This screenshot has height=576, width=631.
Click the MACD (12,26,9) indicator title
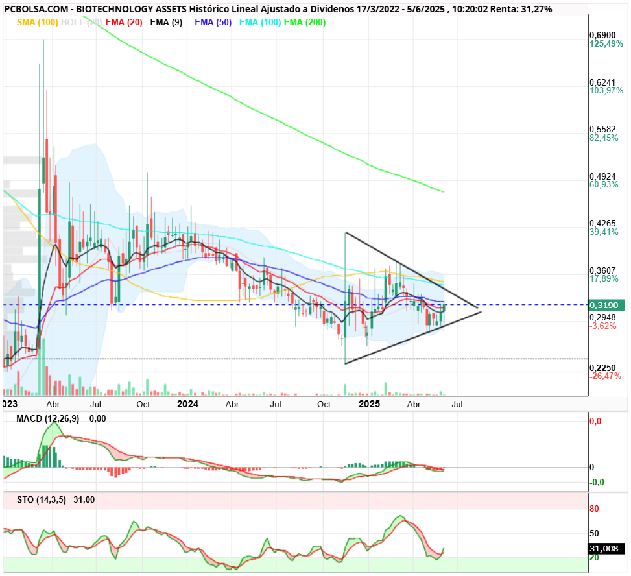[x=47, y=419]
